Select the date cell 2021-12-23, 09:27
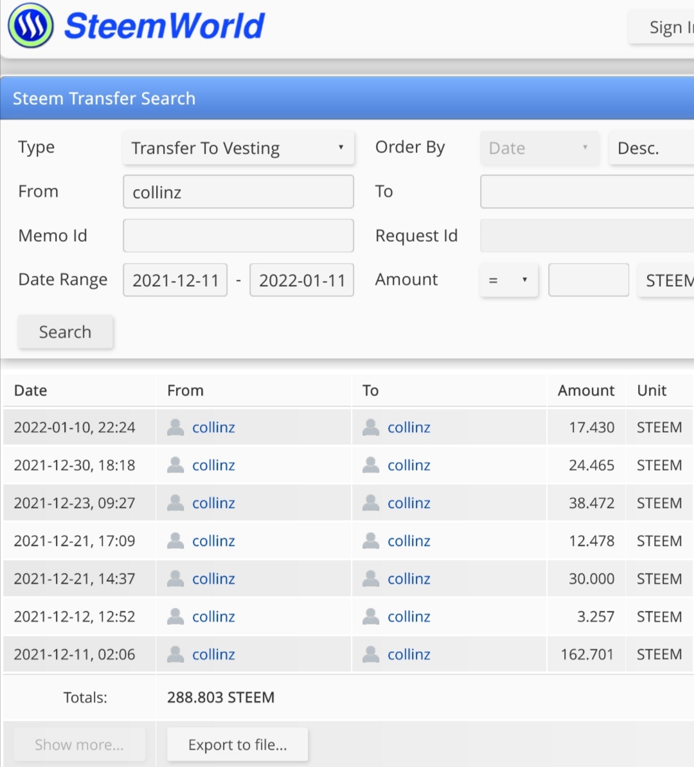Image resolution: width=694 pixels, height=767 pixels. click(75, 503)
